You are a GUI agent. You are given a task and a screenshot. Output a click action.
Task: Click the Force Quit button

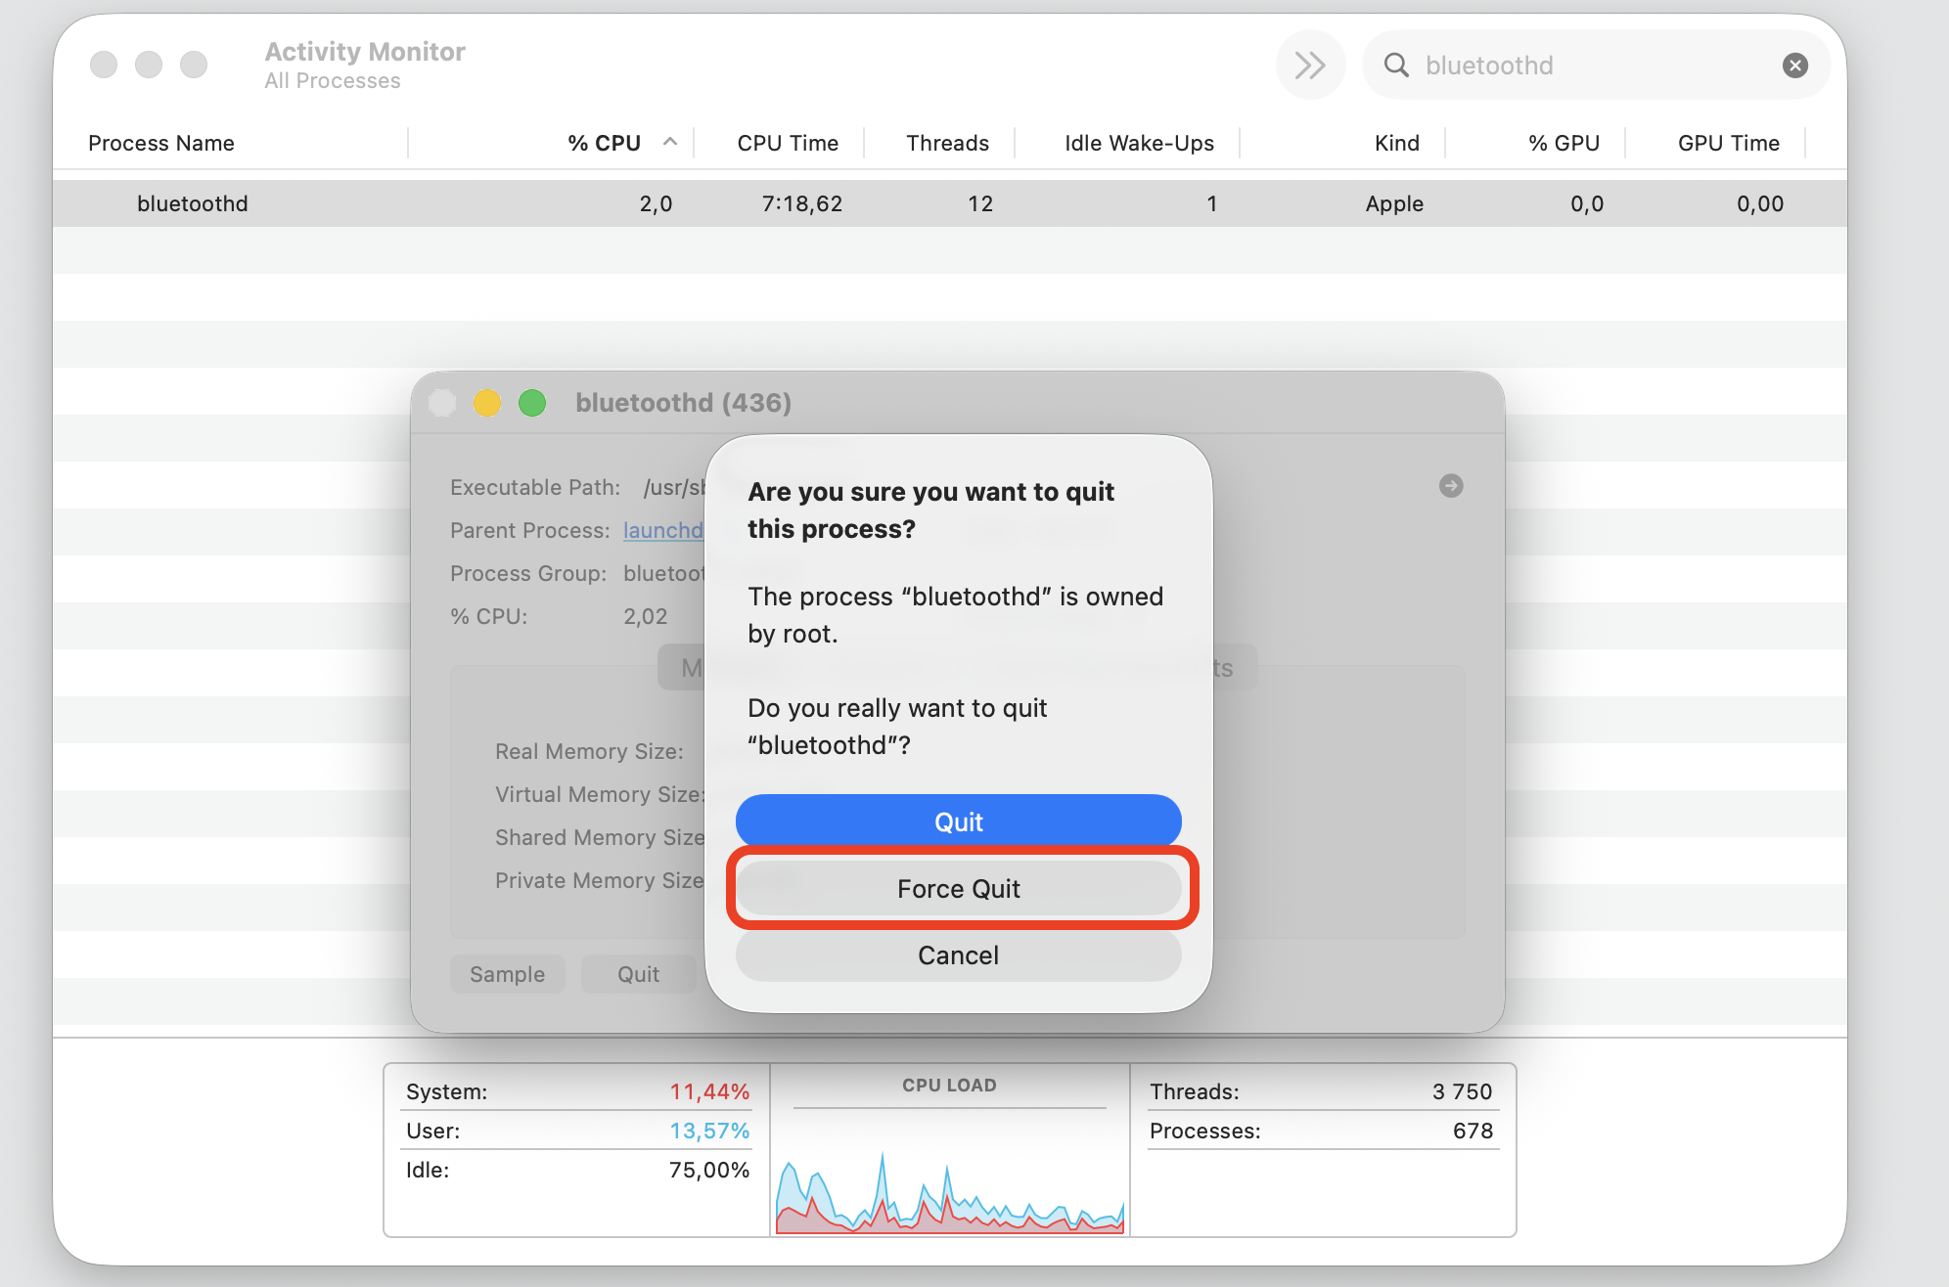(959, 888)
